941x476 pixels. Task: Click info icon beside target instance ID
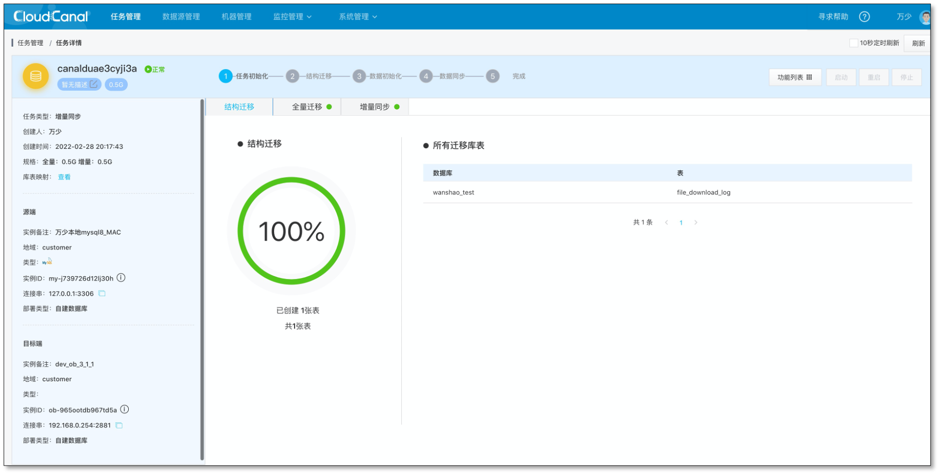pos(125,409)
